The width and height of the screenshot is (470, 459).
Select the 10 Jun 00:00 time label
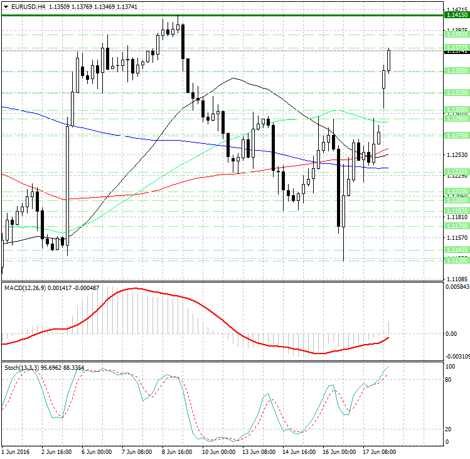click(x=218, y=452)
